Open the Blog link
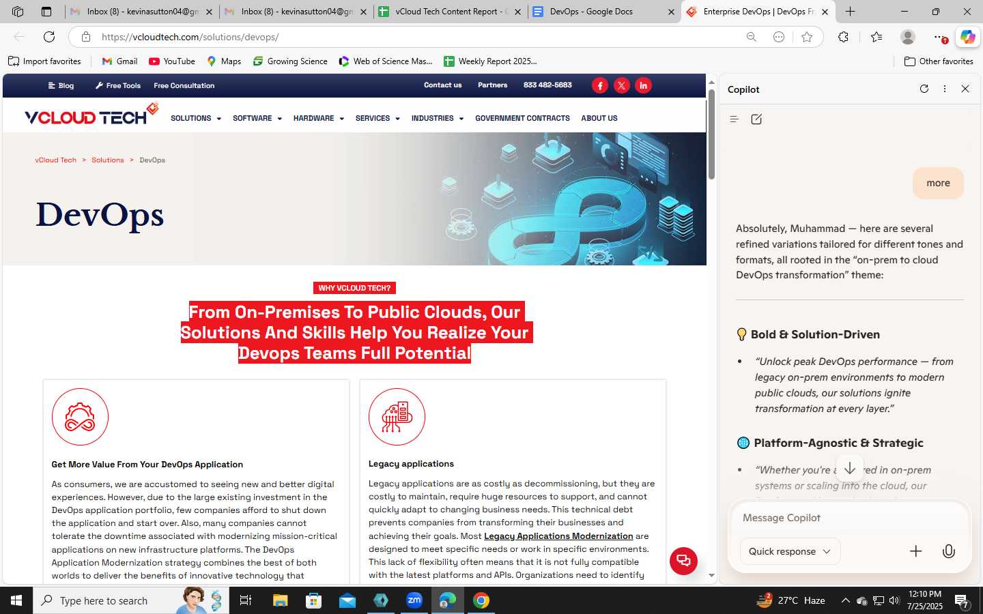 pyautogui.click(x=61, y=85)
